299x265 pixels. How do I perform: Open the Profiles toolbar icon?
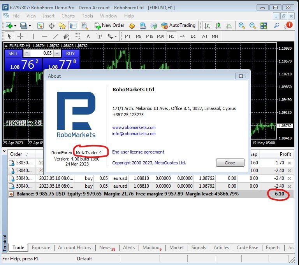tap(23, 26)
